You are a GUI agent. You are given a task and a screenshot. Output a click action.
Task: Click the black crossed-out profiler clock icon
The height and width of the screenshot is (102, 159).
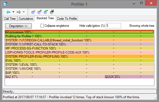point(52,12)
